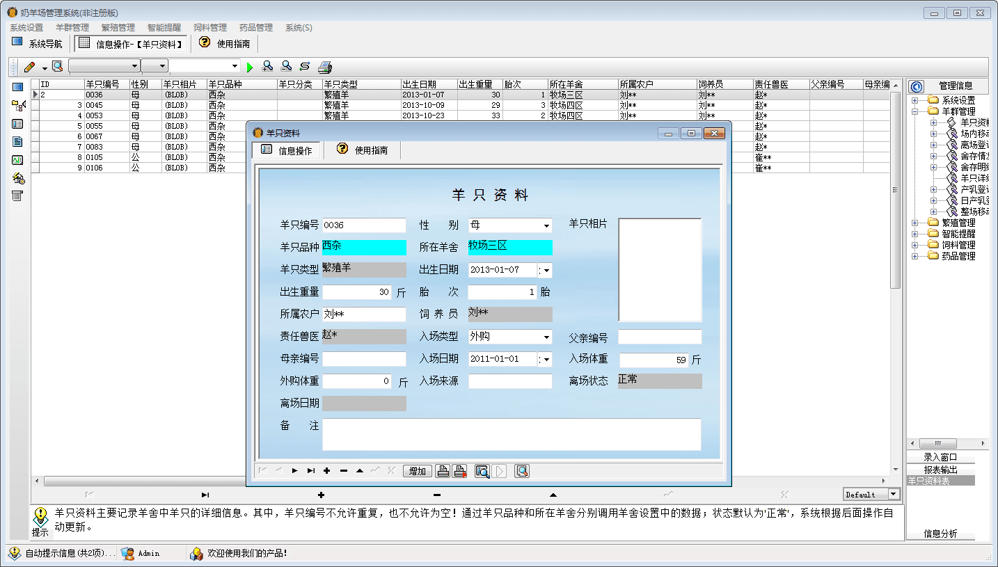The width and height of the screenshot is (998, 567).
Task: Click 产乳登记 item in right tree
Action: pos(974,189)
